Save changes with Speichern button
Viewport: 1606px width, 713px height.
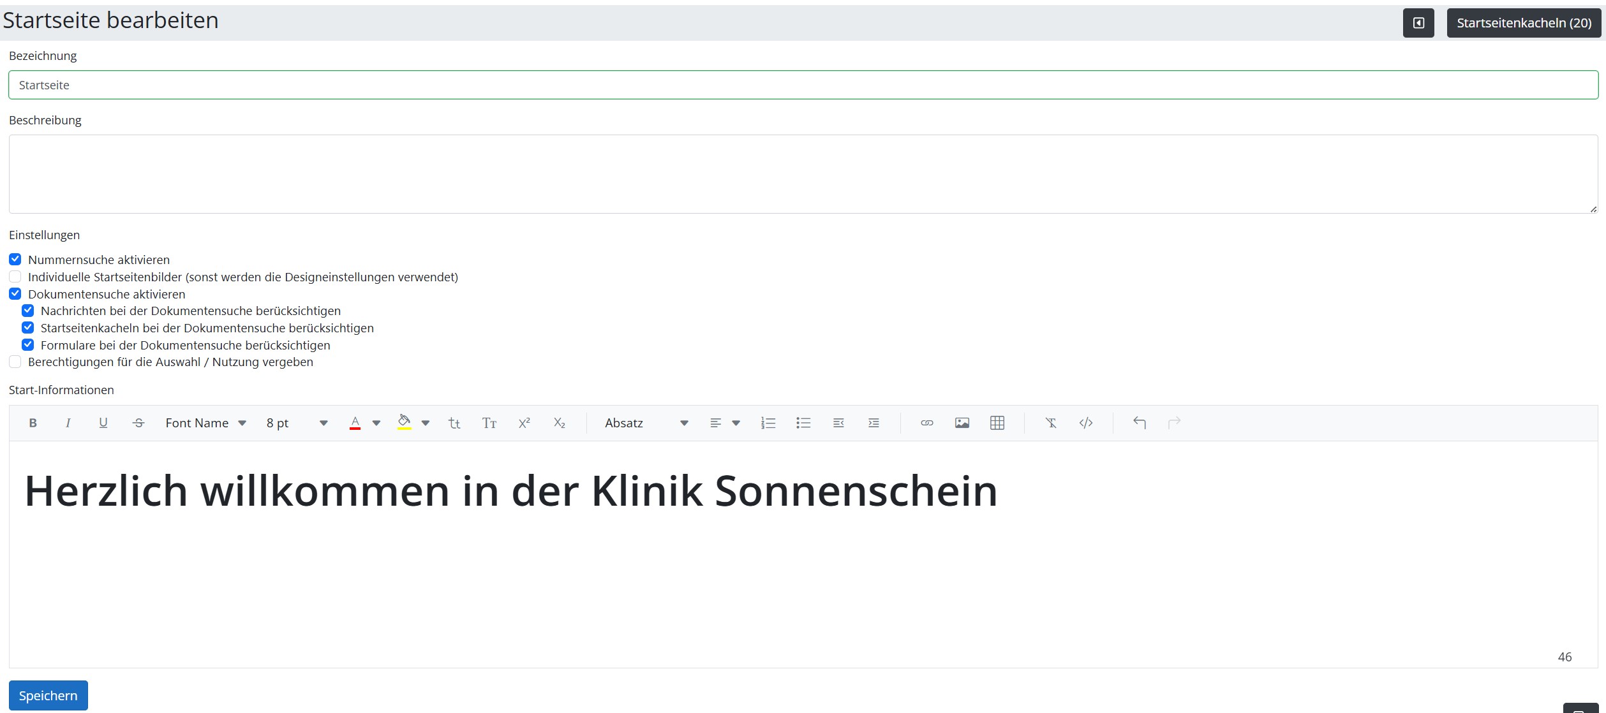point(48,695)
